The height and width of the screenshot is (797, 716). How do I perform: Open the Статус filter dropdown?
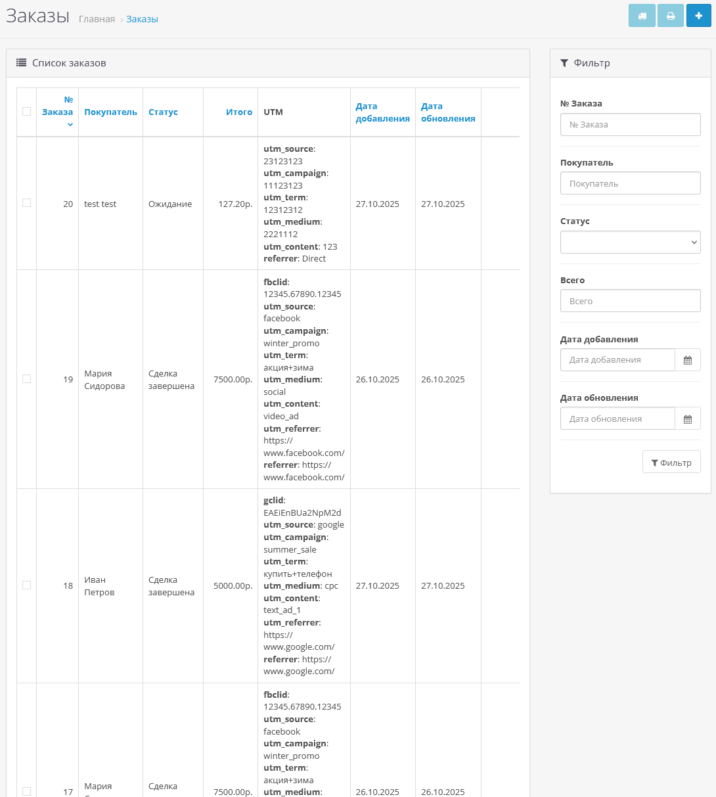tap(630, 242)
